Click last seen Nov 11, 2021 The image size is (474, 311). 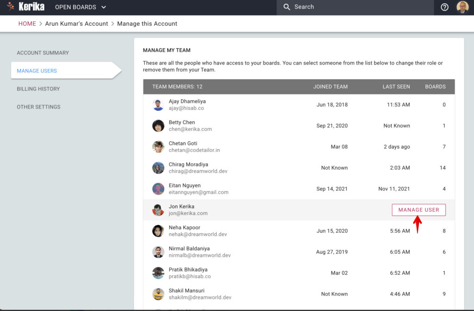[x=394, y=189]
